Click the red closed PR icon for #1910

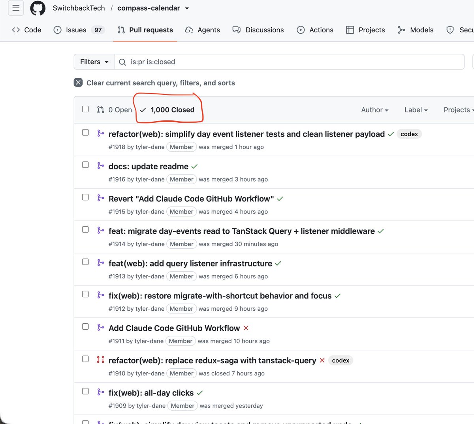pyautogui.click(x=101, y=360)
